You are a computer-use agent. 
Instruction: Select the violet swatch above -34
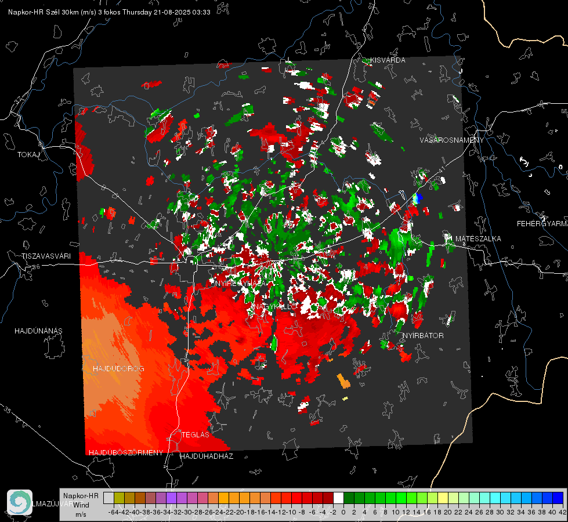coord(171,498)
